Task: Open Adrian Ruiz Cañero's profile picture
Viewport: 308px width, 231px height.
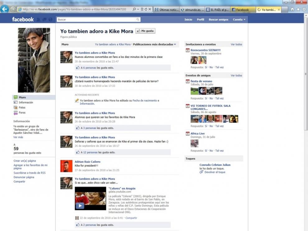Action: (66, 166)
